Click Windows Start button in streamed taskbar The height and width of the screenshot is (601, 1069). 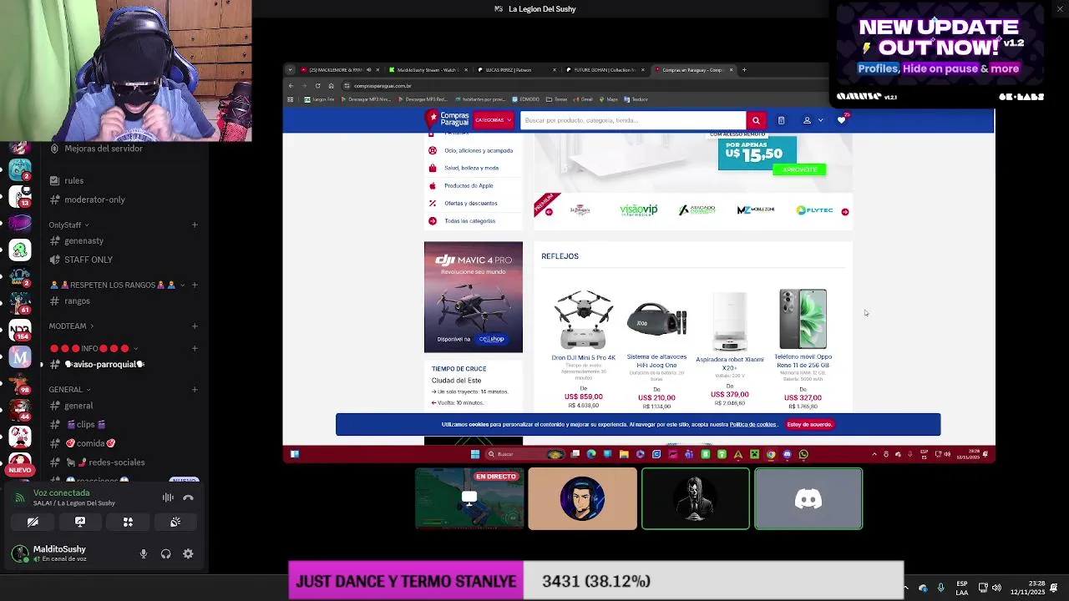[475, 454]
